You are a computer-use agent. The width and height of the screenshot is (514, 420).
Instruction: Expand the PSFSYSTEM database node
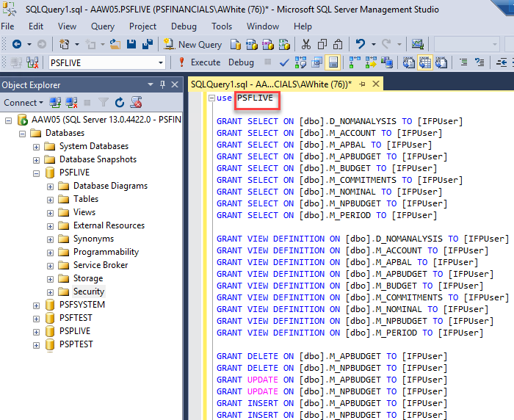37,305
